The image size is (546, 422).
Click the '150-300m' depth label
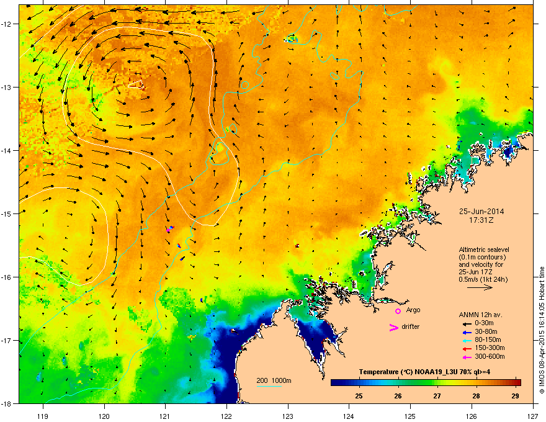pos(490,348)
